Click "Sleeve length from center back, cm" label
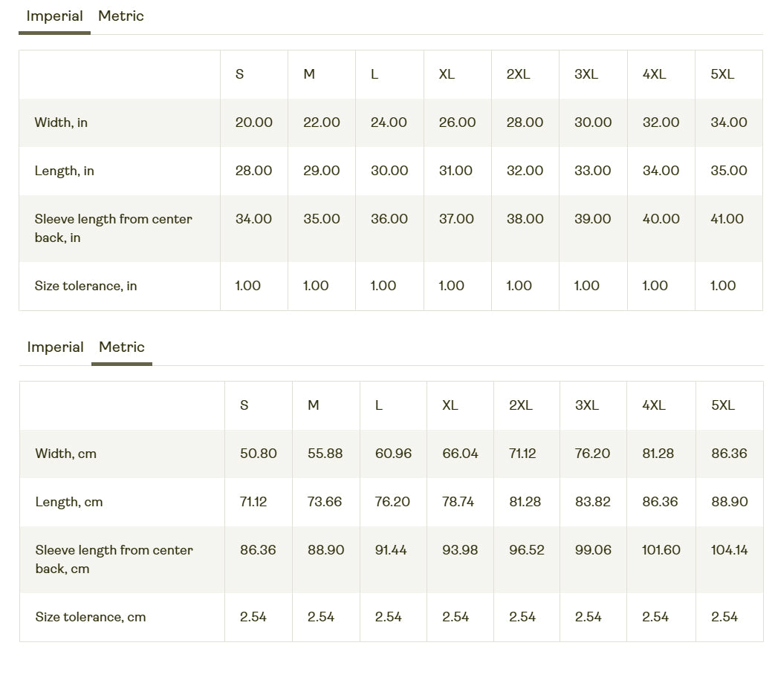The width and height of the screenshot is (775, 680). coord(114,559)
